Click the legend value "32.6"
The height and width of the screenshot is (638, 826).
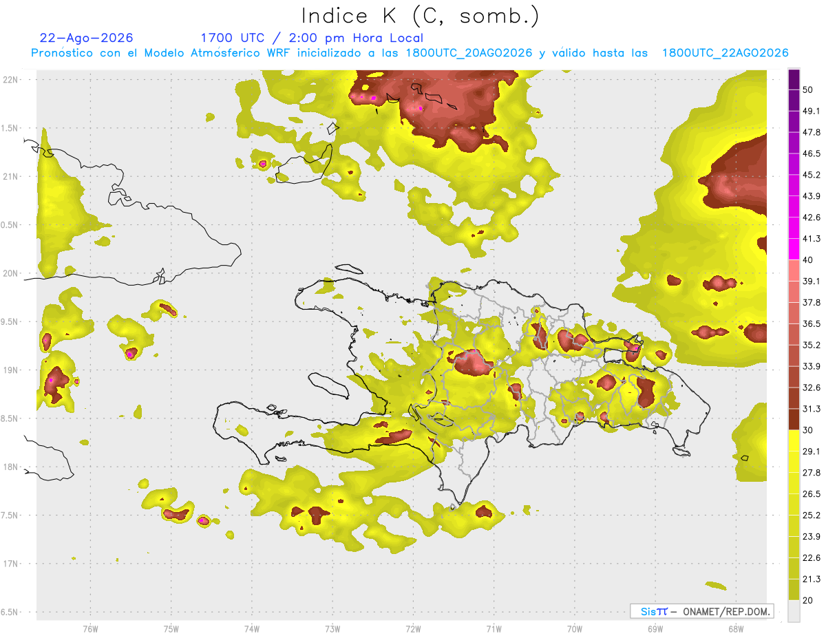(812, 387)
